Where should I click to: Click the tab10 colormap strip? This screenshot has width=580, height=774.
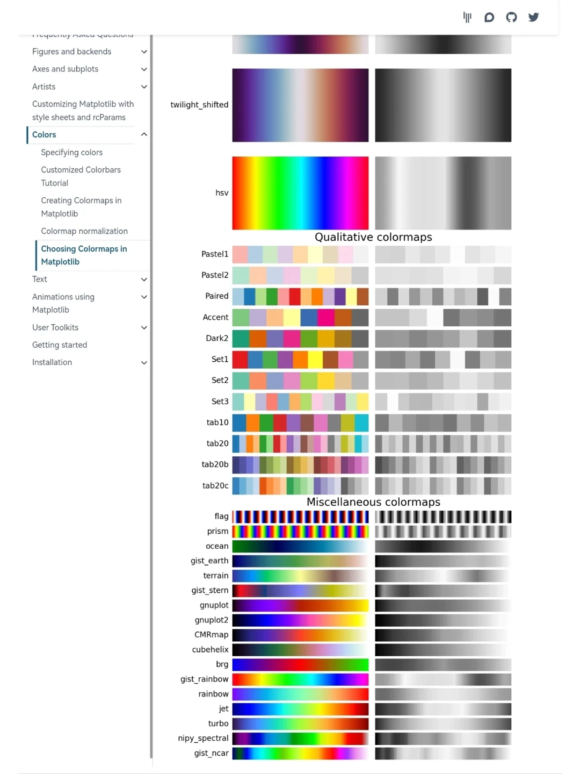tap(300, 422)
